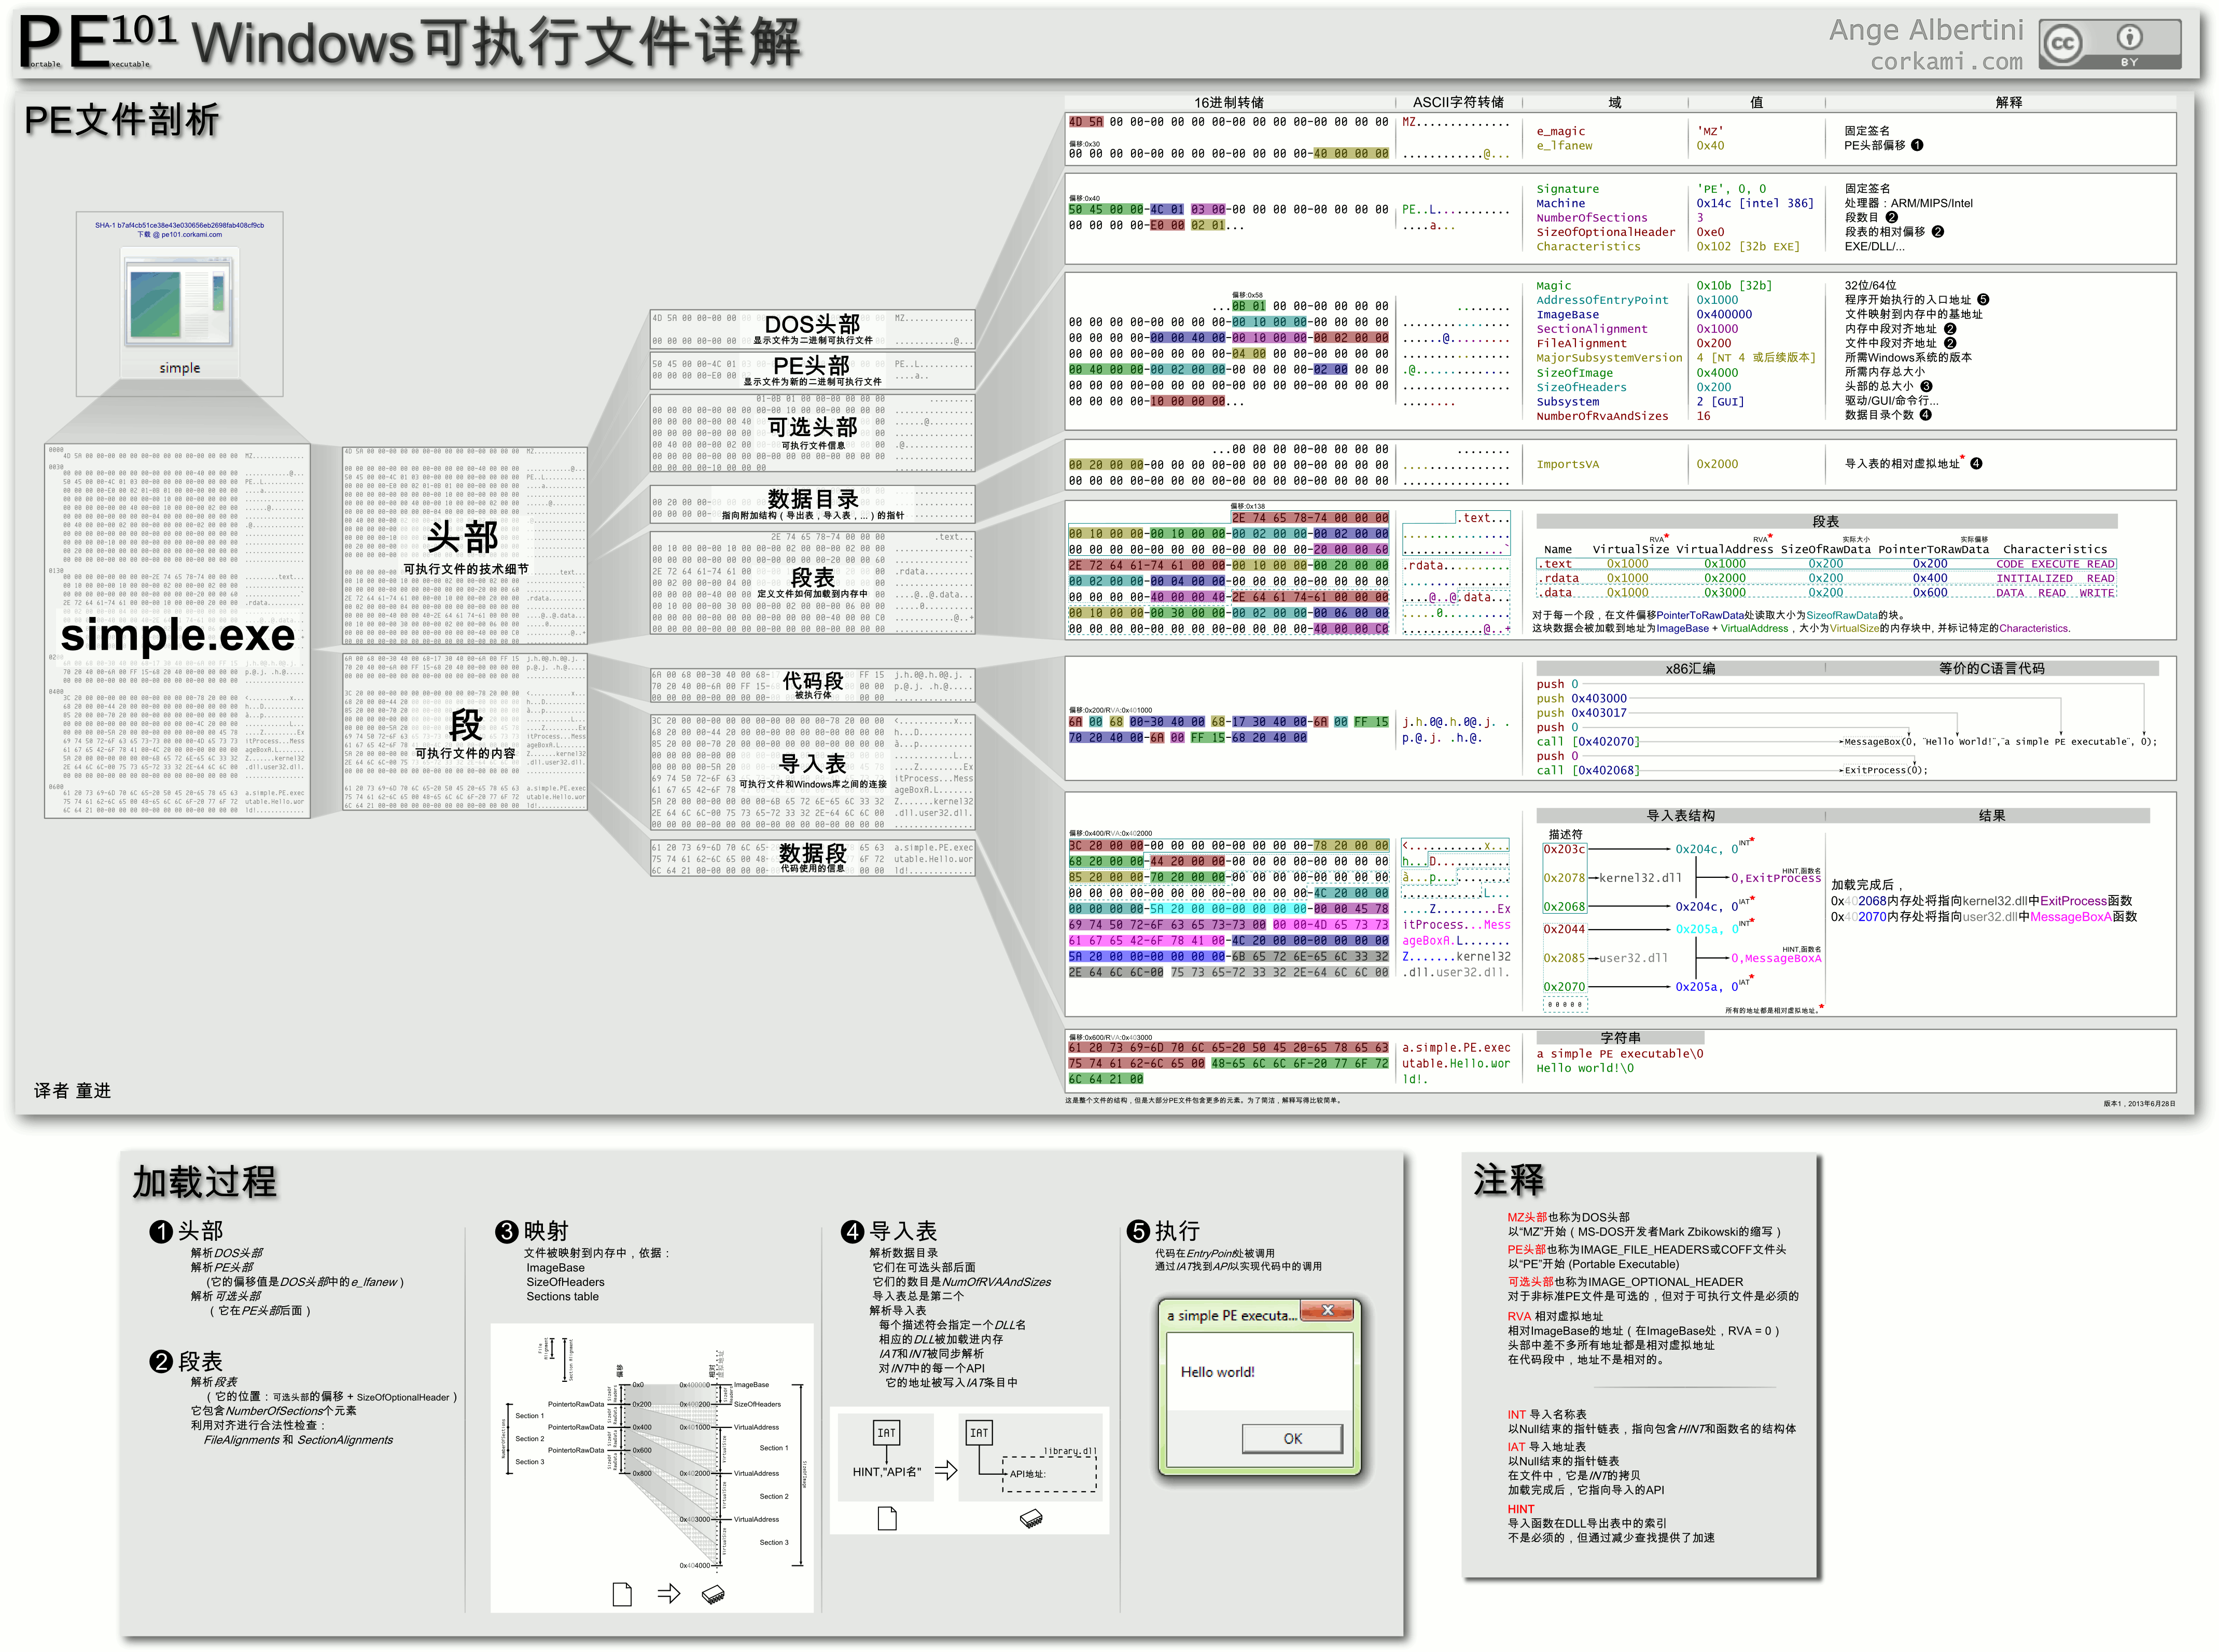Click the BY attribution person icon

tap(2129, 38)
